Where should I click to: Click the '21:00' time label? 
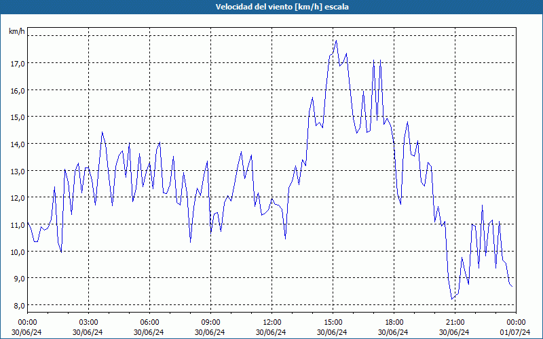point(455,323)
